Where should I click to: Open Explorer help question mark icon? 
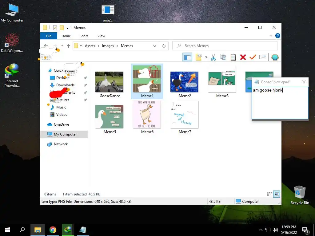click(x=278, y=36)
